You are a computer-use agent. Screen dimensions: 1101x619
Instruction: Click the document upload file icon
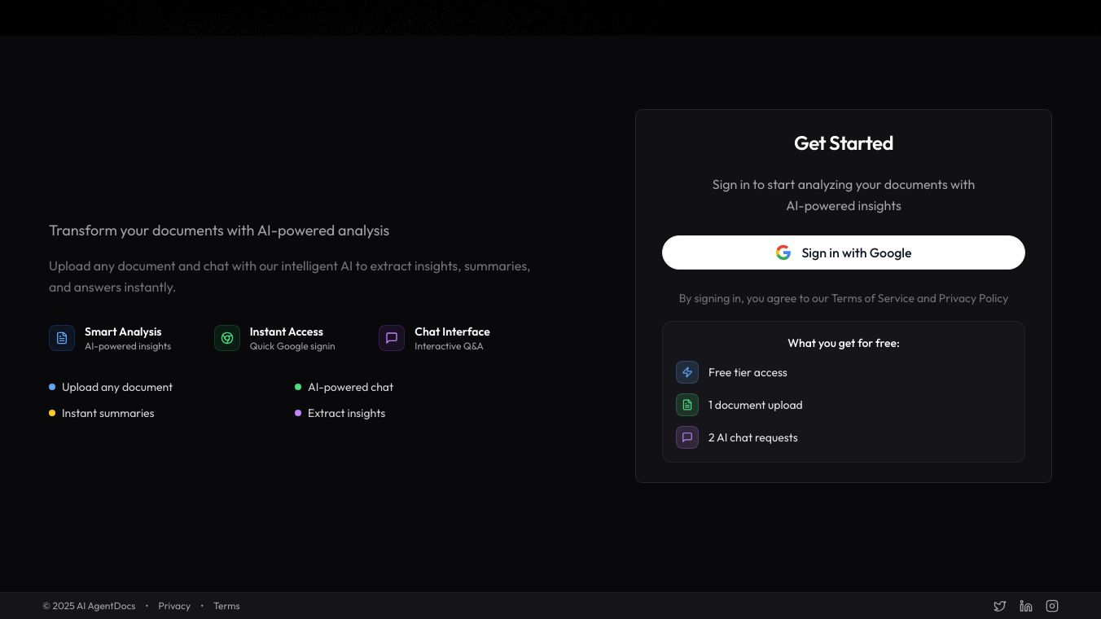click(x=687, y=405)
